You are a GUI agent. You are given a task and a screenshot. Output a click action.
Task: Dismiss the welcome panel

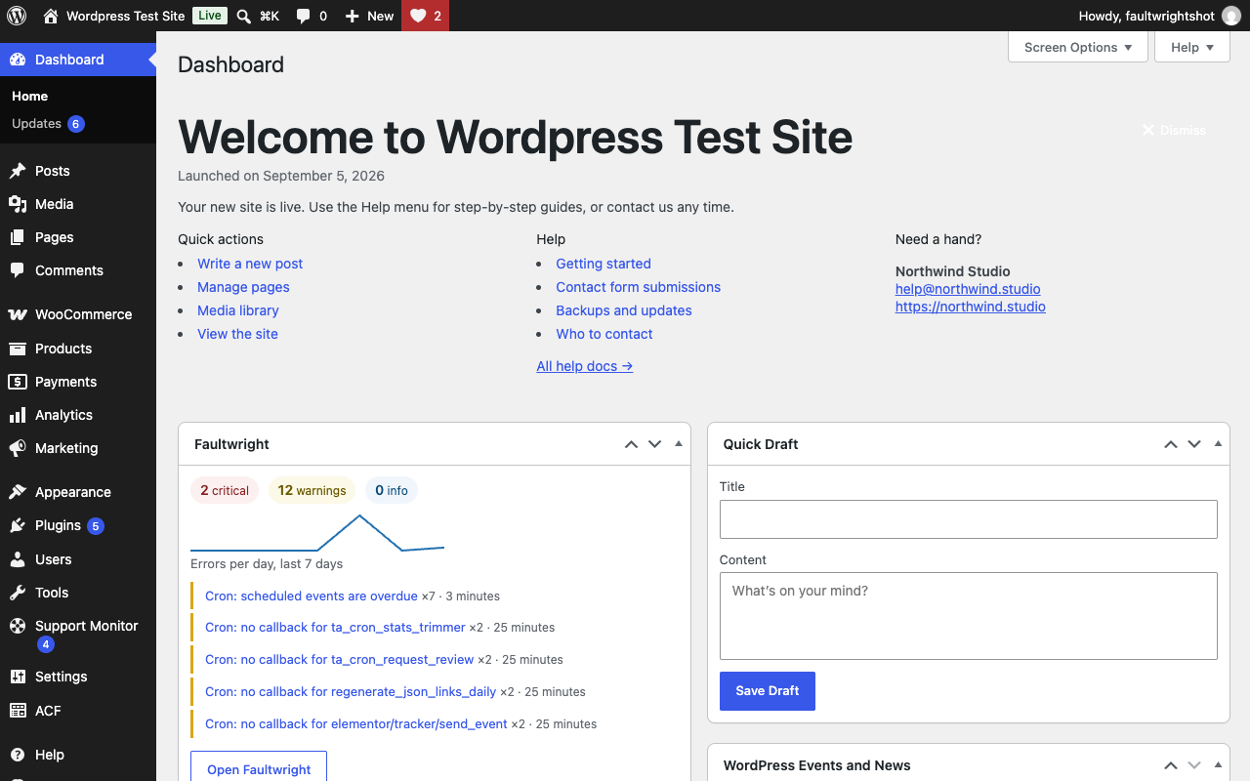(1174, 130)
